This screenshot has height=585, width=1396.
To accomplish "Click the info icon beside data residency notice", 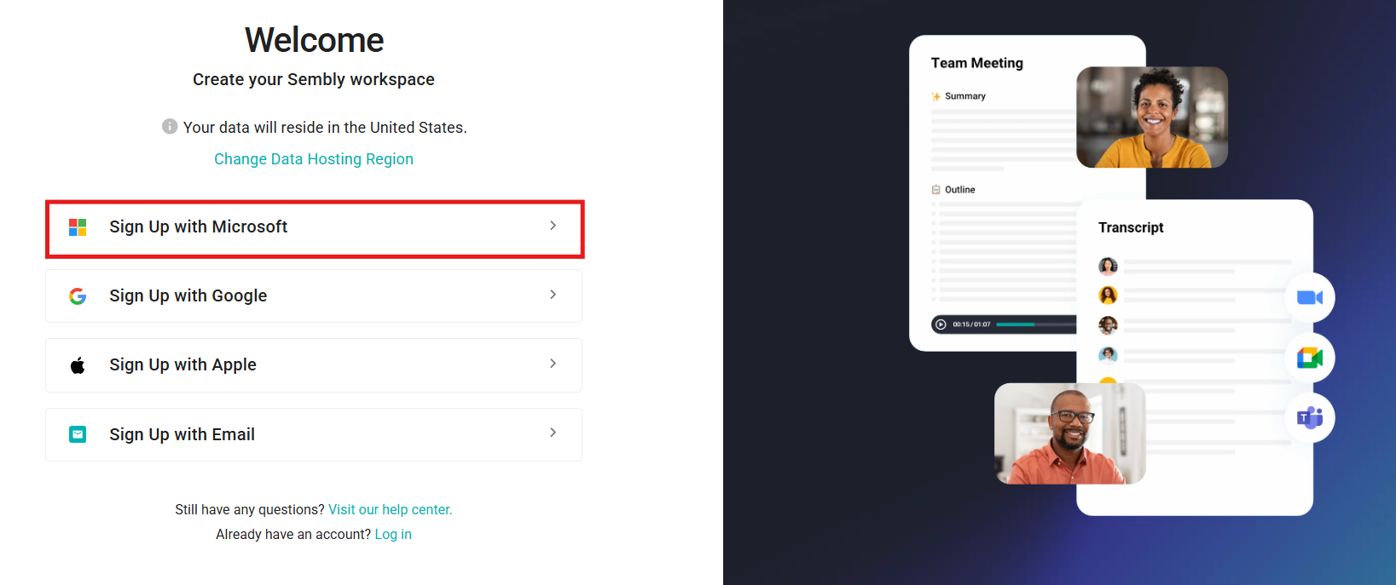I will 170,126.
